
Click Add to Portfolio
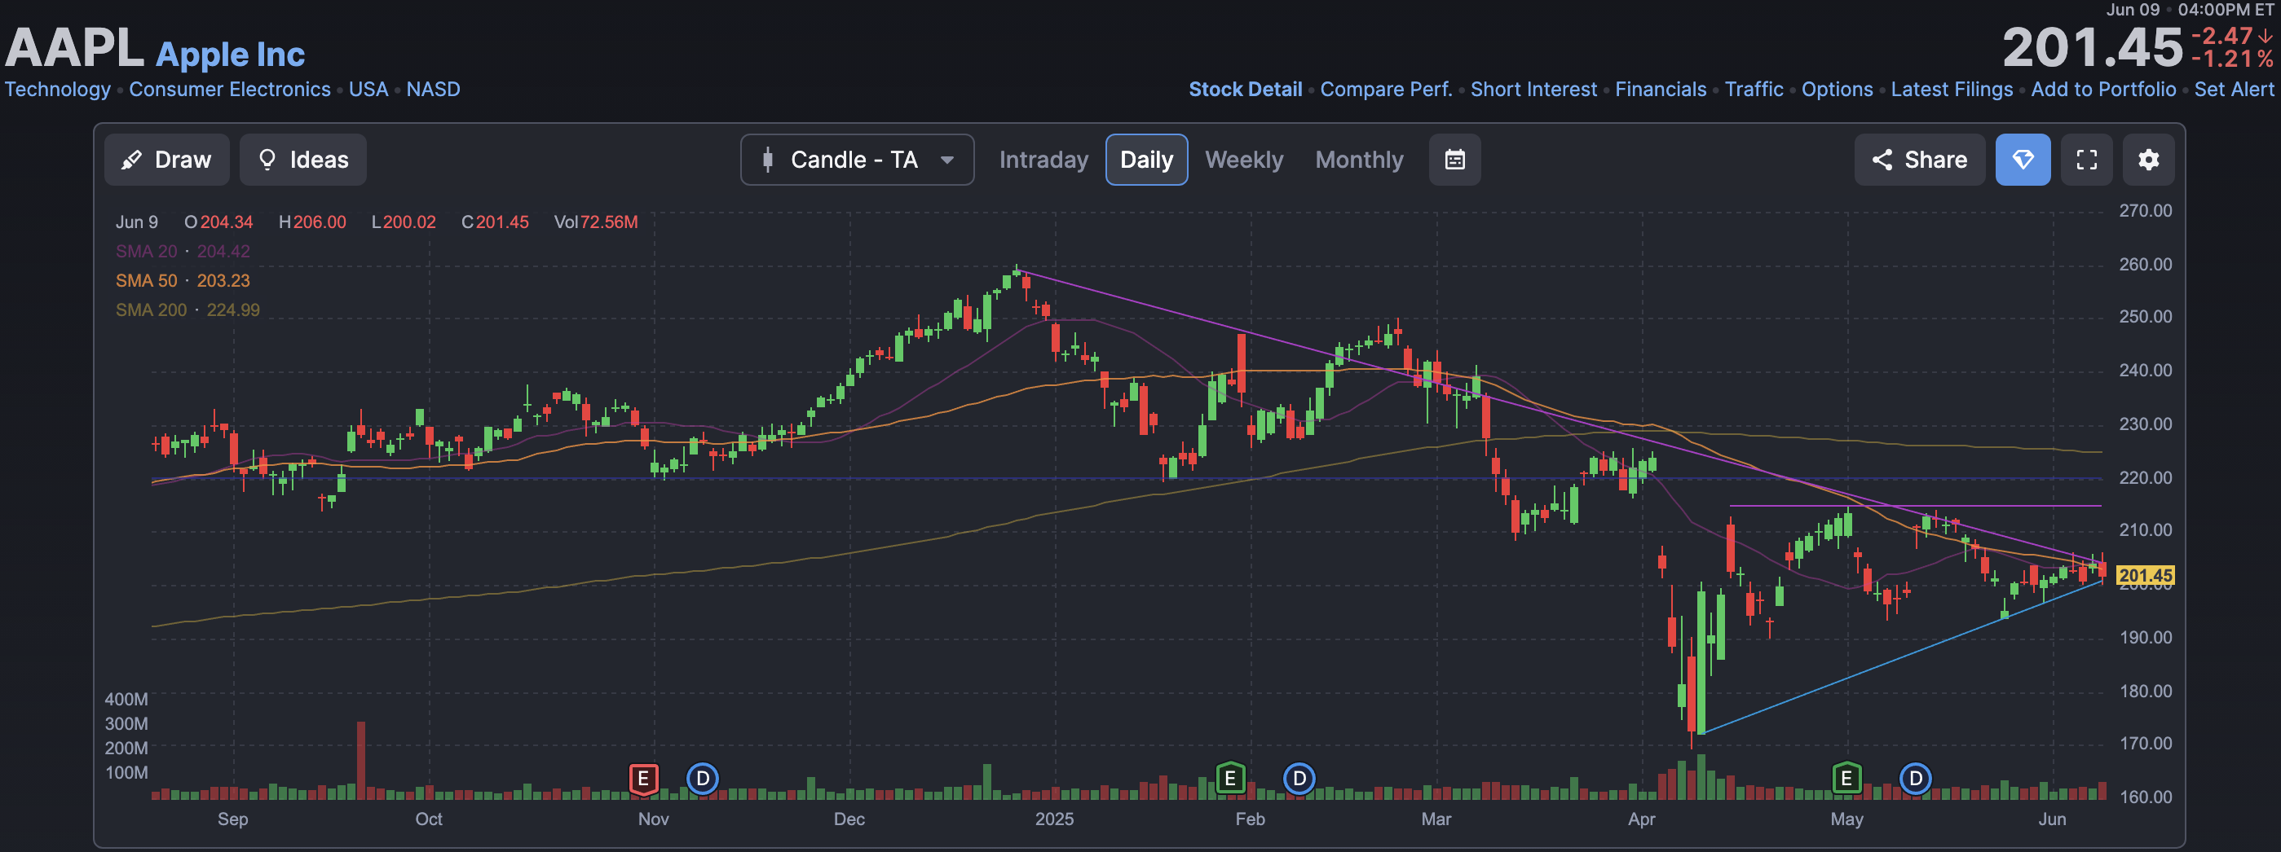(x=2103, y=90)
